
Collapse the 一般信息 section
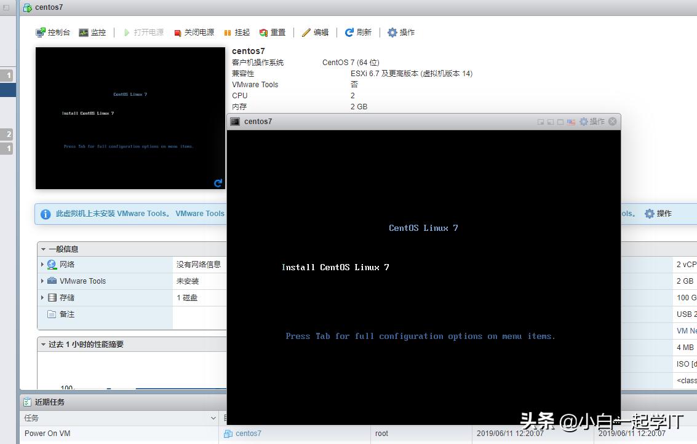pyautogui.click(x=43, y=249)
